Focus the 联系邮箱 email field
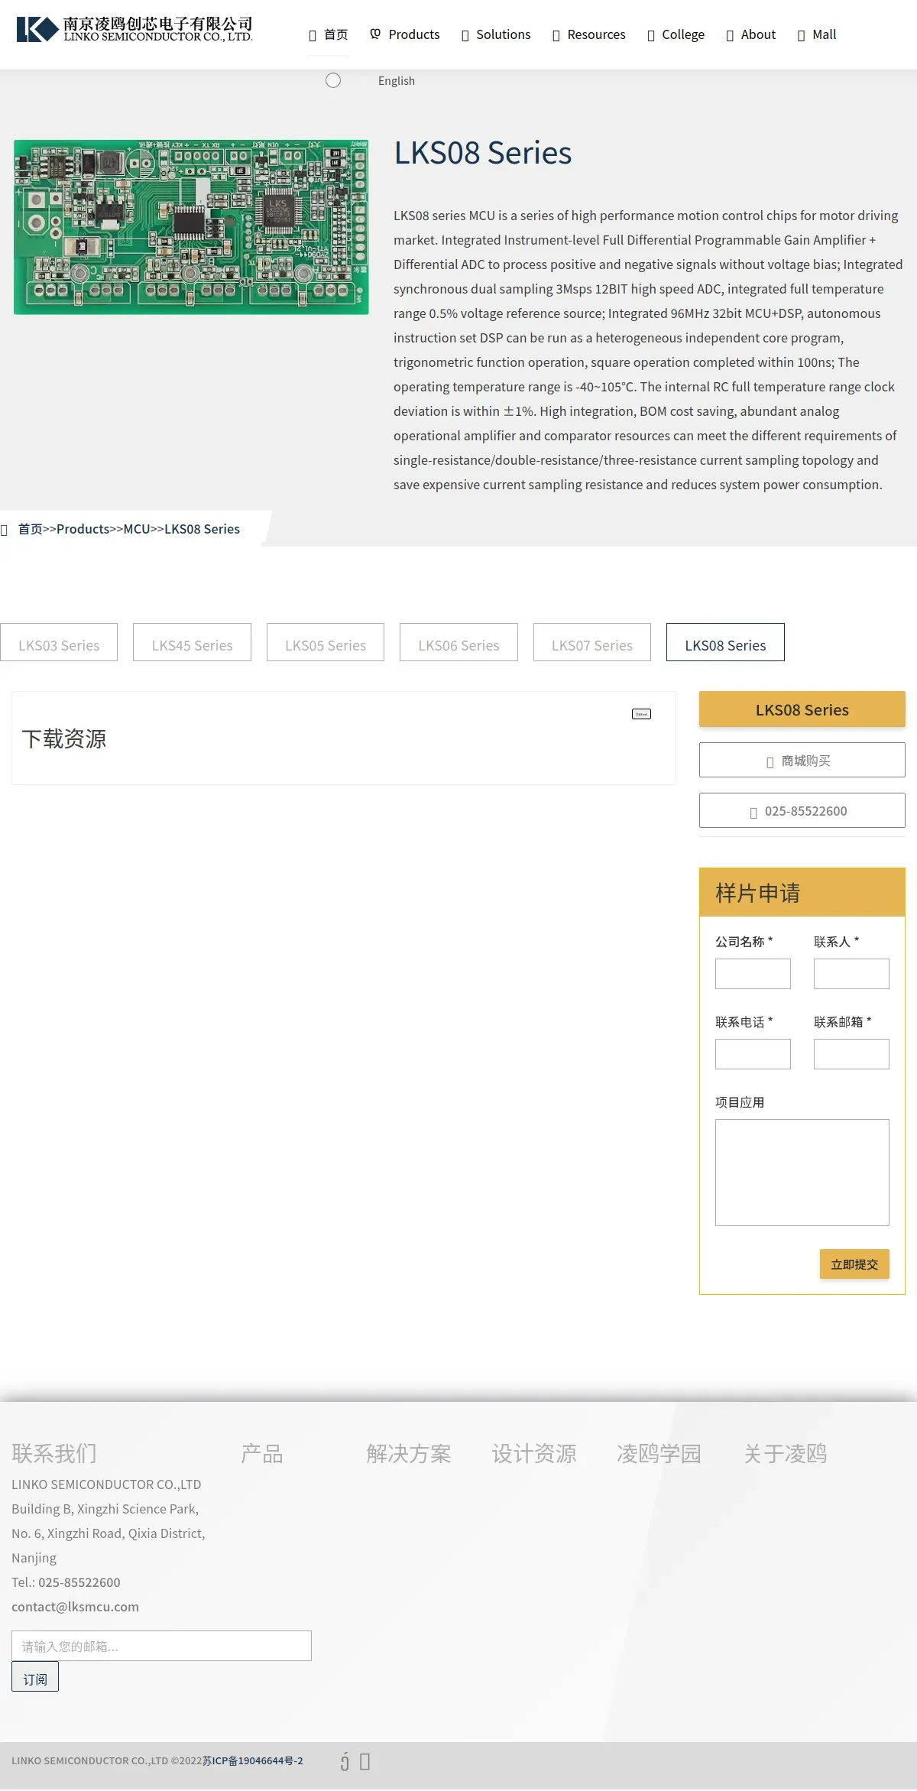Screen dimensions: 917x1791 tap(851, 1054)
